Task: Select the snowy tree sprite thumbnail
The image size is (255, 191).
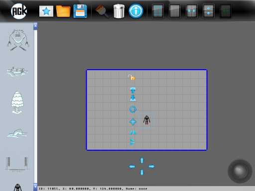Action: click(17, 102)
